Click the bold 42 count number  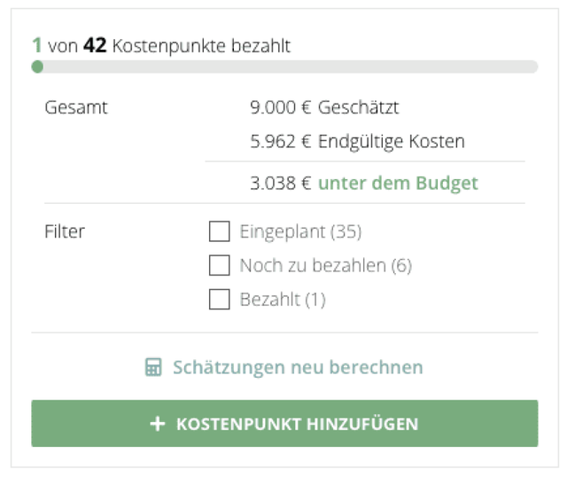[95, 45]
